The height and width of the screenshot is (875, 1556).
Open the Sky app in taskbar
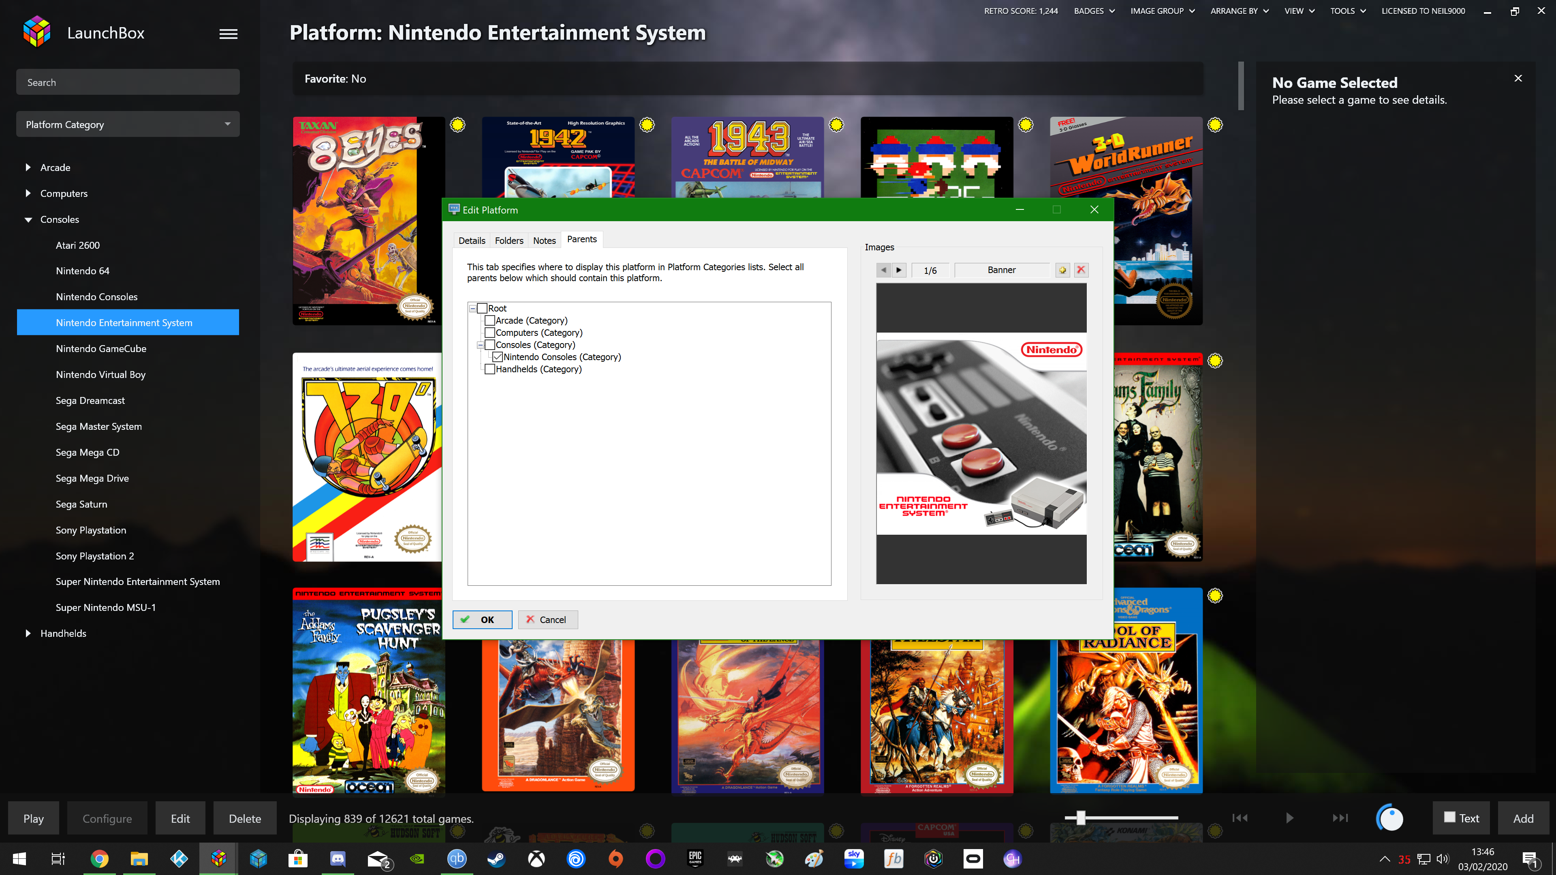click(854, 859)
